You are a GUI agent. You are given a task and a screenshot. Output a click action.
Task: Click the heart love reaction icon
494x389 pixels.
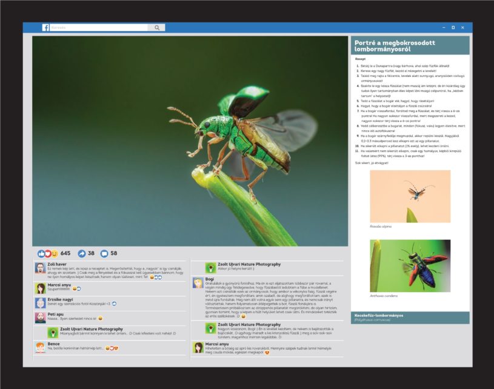click(48, 253)
